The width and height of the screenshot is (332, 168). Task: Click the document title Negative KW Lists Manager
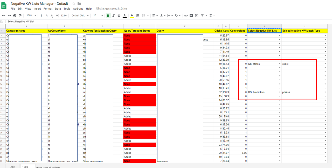click(39, 4)
